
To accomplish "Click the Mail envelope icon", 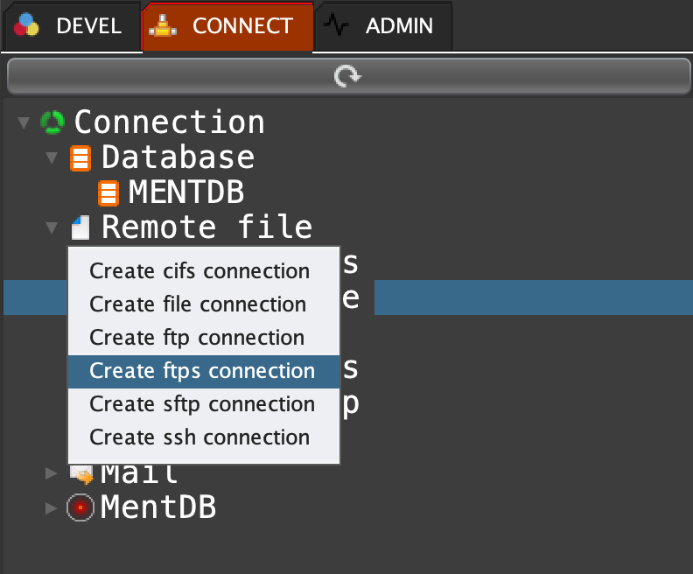I will pos(81,474).
